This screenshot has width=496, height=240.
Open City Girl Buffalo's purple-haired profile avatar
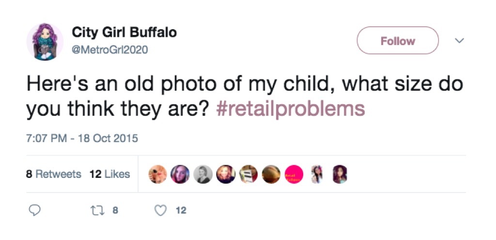tap(45, 42)
